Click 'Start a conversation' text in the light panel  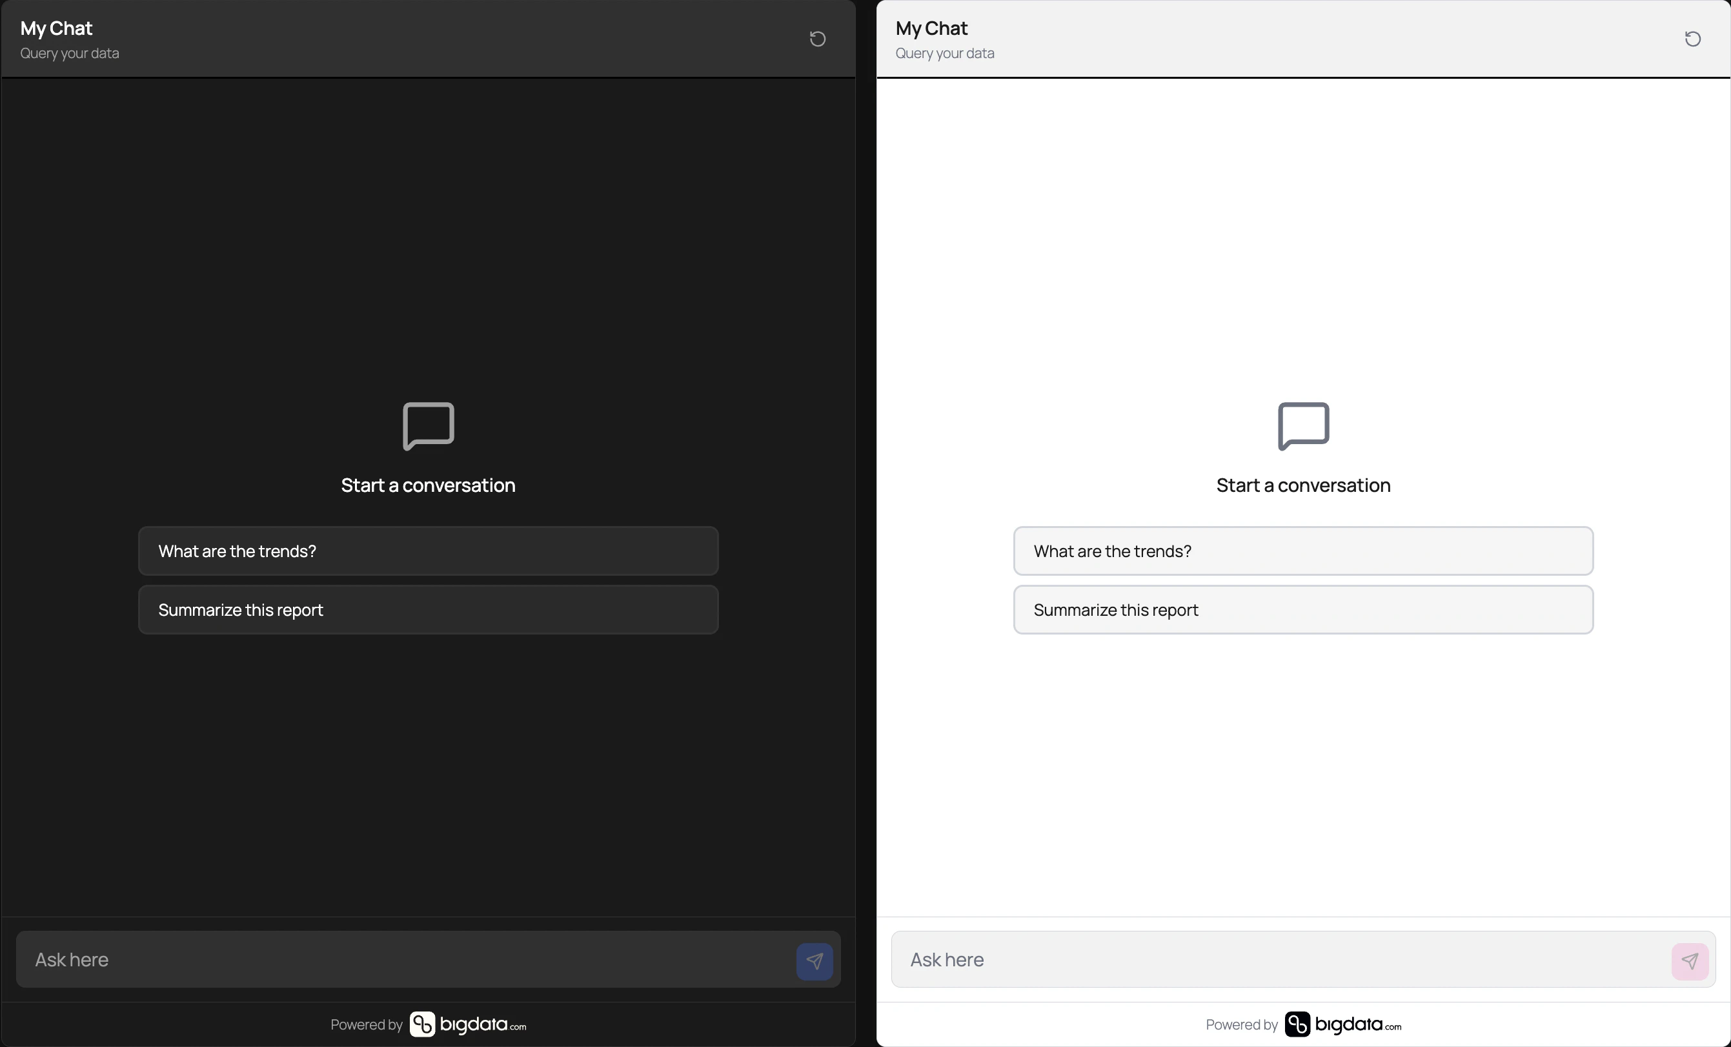[x=1303, y=485]
